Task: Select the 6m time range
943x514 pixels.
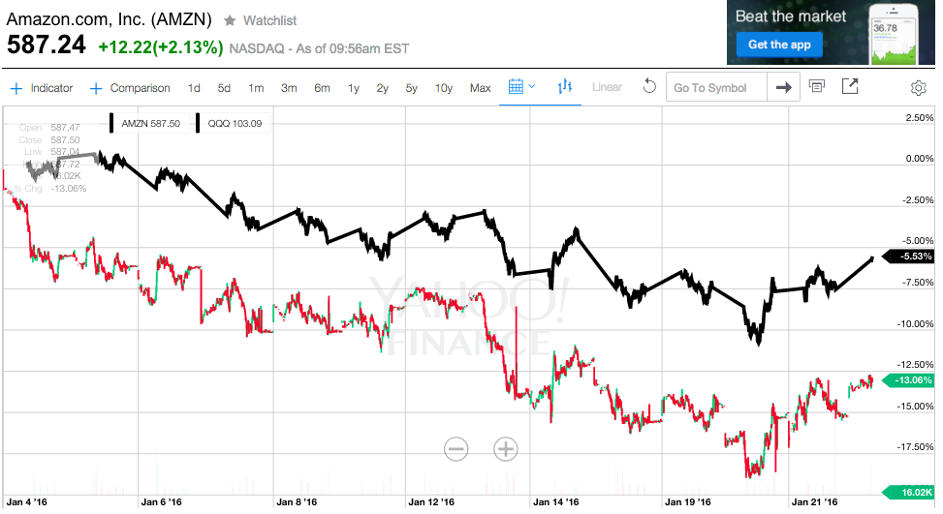Action: tap(322, 88)
